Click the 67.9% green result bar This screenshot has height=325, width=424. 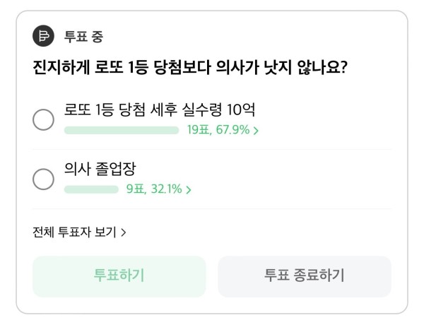(x=122, y=130)
